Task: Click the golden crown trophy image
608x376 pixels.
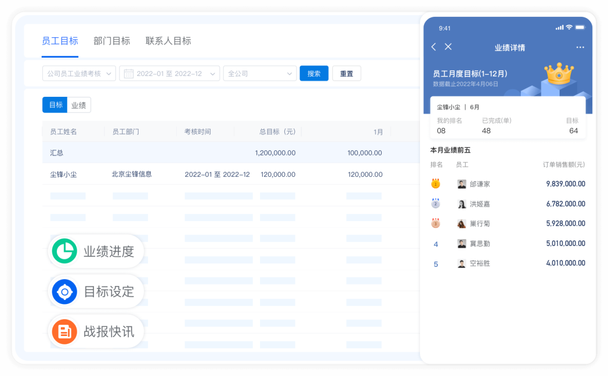Action: pos(559,74)
